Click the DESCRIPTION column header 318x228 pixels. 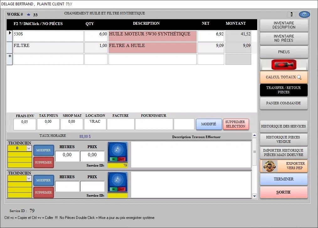[x=146, y=23]
